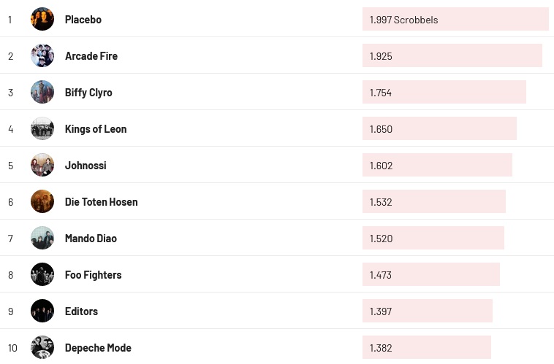The width and height of the screenshot is (554, 364).
Task: Open Arcade Fire's artist avatar image
Action: [x=42, y=55]
